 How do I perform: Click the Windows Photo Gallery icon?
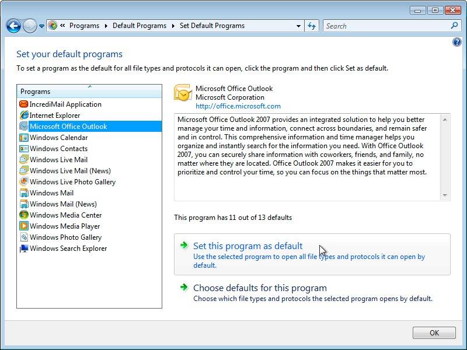[x=24, y=237]
